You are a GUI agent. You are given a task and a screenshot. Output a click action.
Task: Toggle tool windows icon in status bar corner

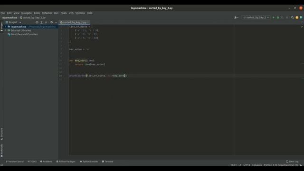point(2,165)
